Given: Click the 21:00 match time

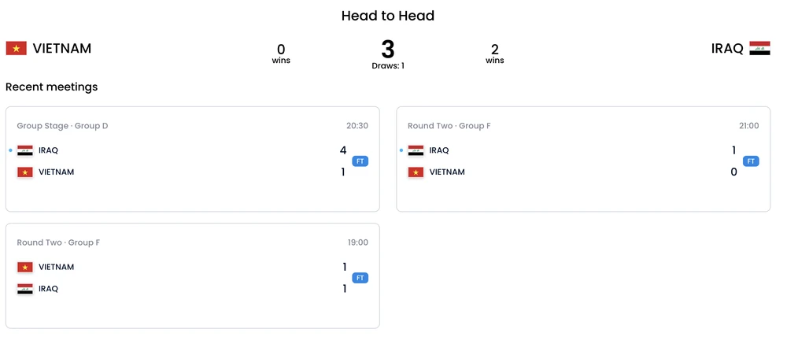Looking at the screenshot, I should coord(748,126).
